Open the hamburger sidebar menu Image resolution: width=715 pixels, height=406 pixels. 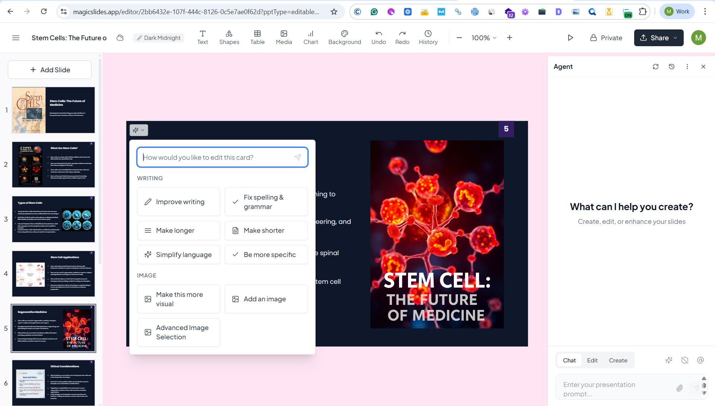[16, 38]
